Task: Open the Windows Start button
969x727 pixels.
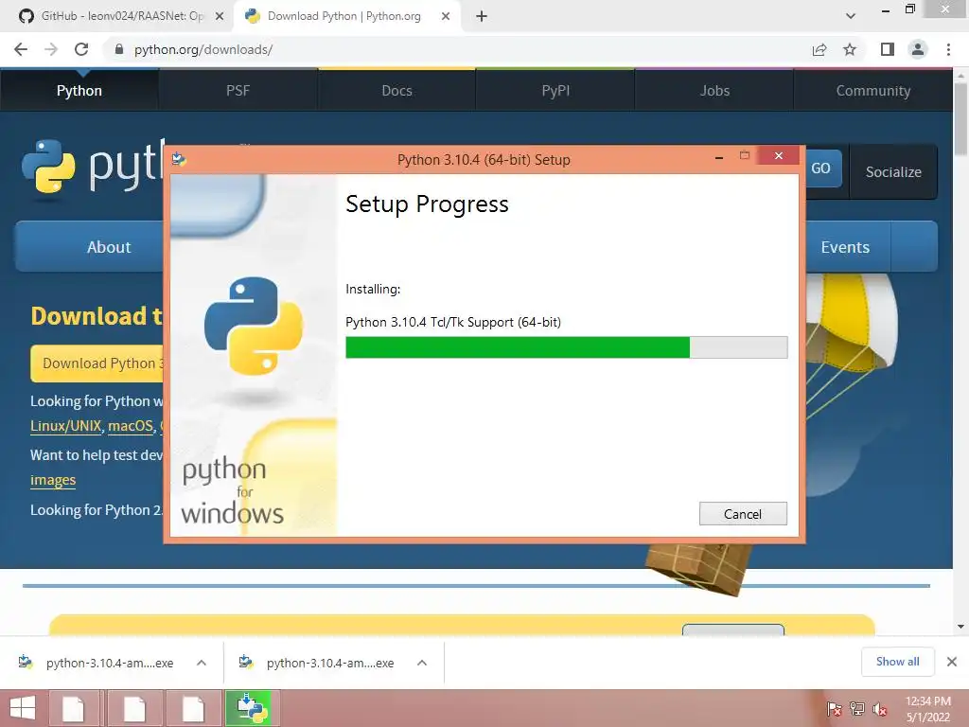Action: 23,708
